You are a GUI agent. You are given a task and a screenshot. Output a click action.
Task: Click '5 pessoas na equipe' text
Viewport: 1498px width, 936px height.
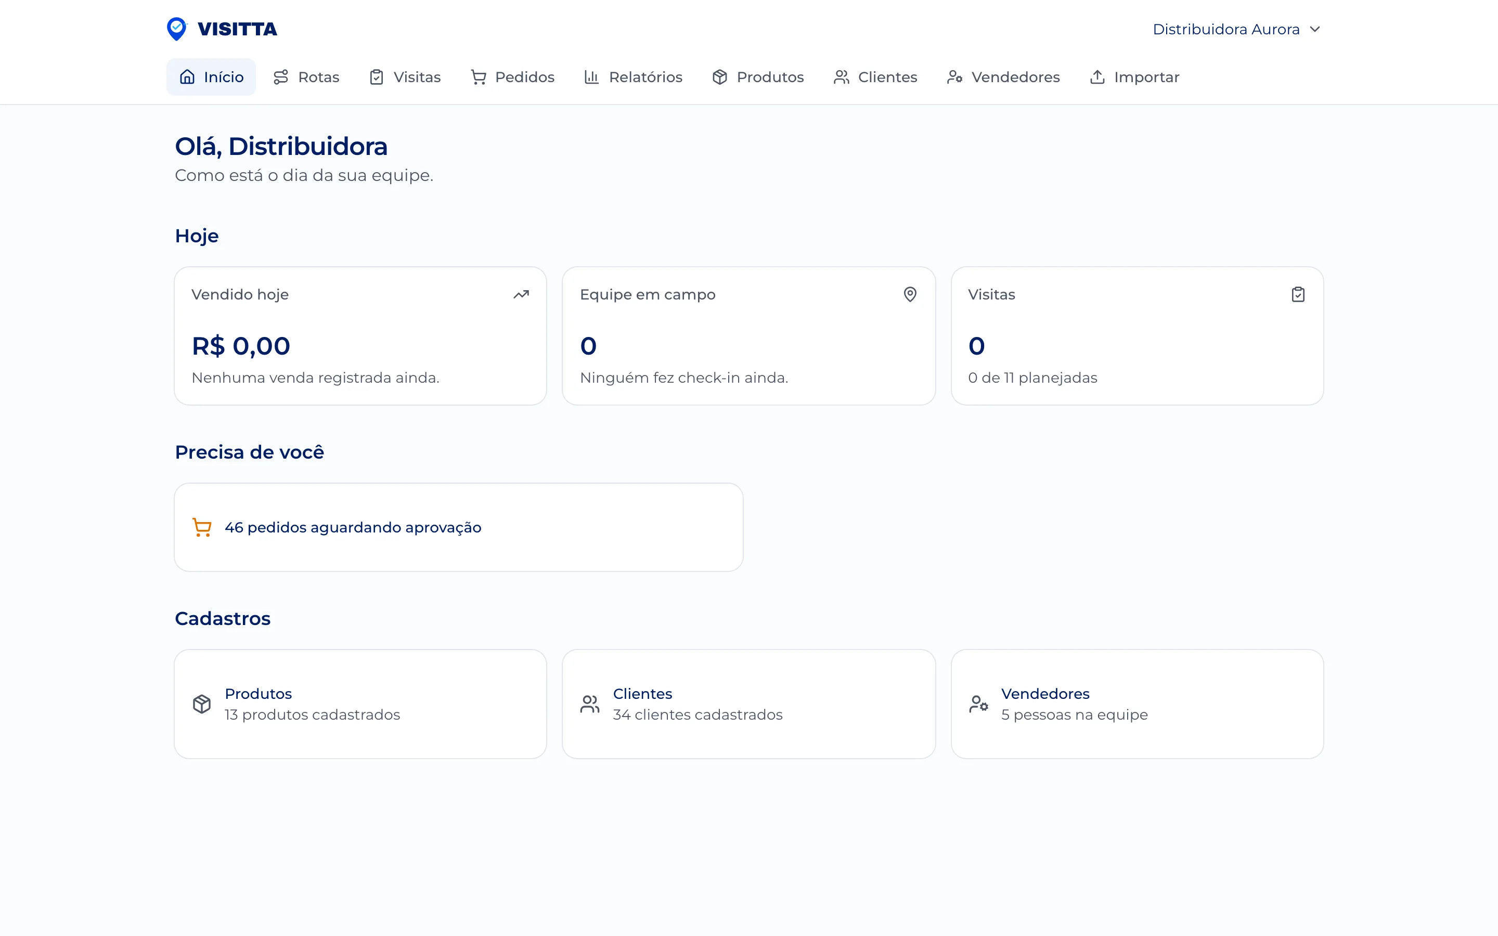(1075, 714)
